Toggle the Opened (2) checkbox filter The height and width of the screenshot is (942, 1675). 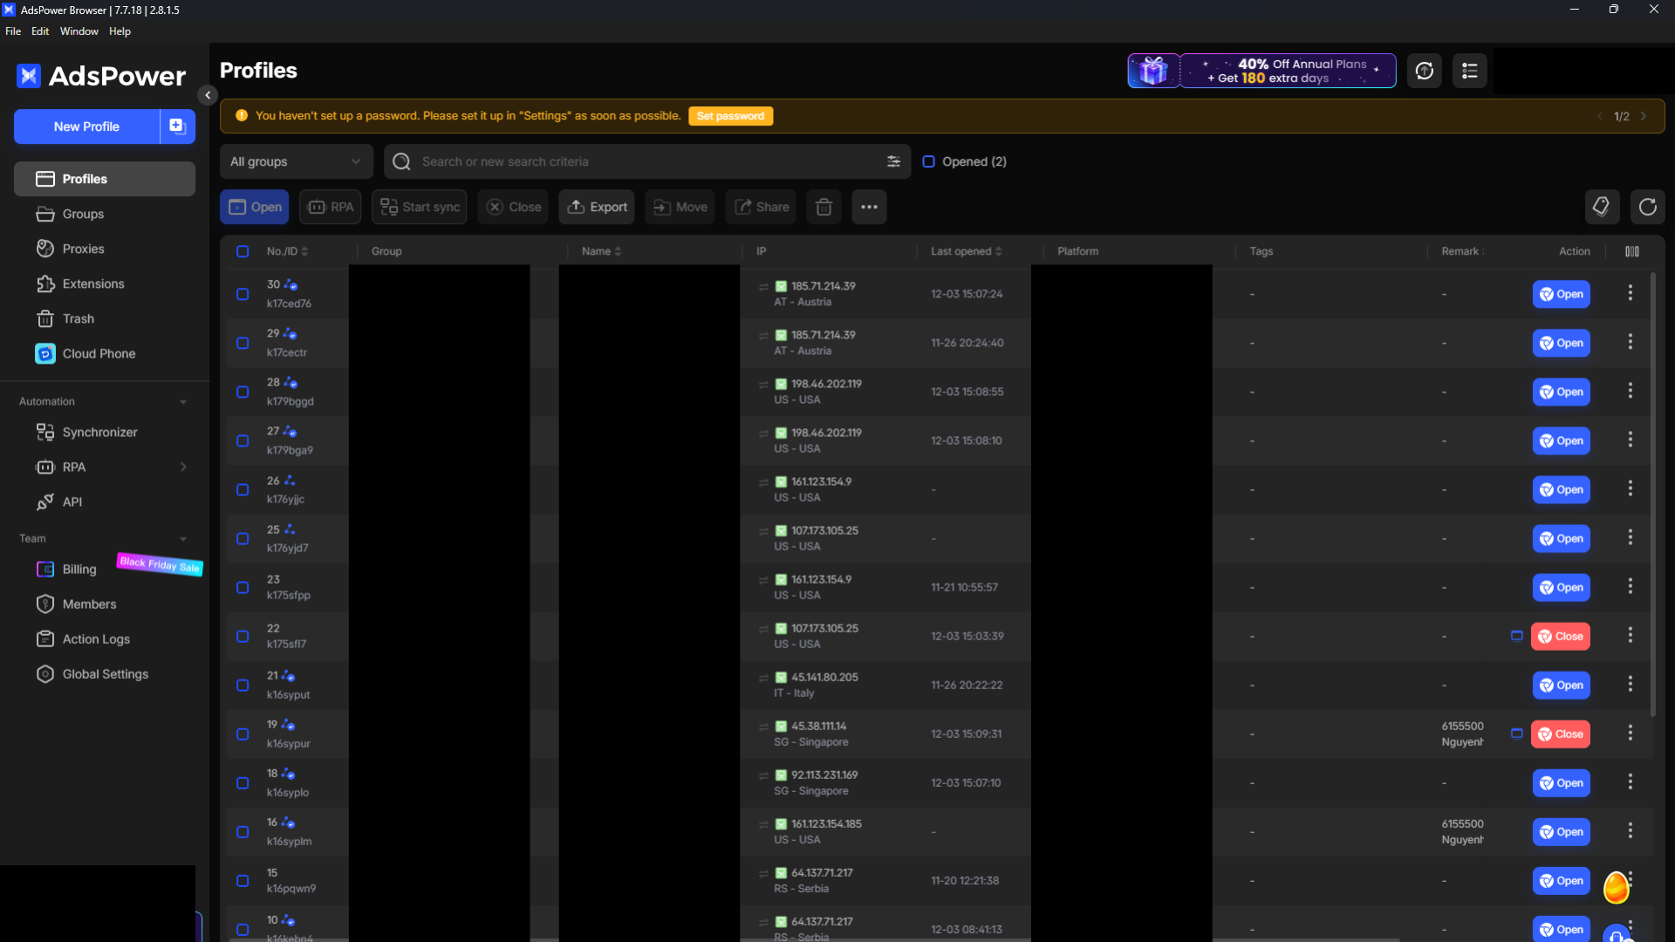point(929,161)
